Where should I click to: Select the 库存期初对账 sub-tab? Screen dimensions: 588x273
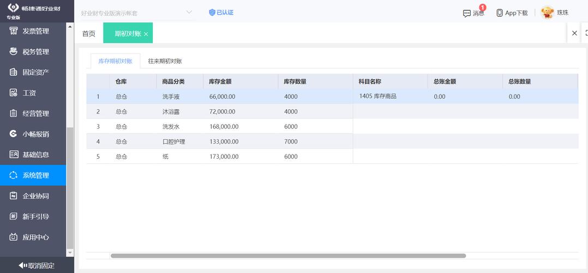[116, 61]
